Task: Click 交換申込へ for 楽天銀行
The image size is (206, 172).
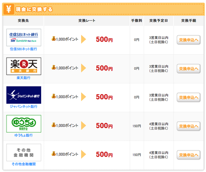Action: point(188,69)
